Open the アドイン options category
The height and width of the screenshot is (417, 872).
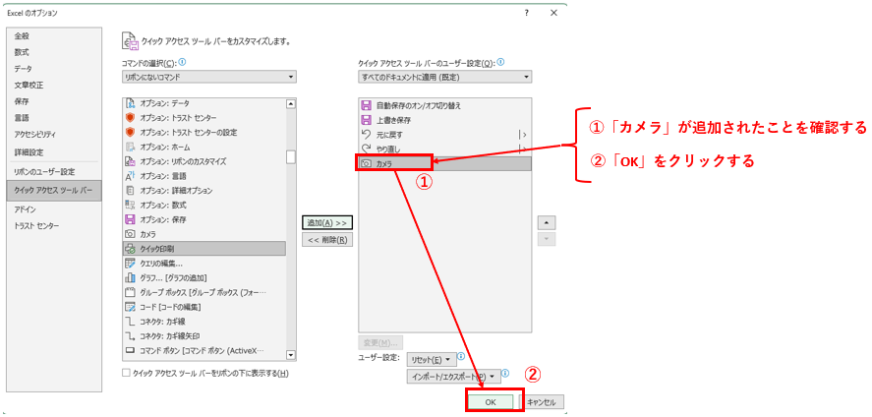coord(25,209)
